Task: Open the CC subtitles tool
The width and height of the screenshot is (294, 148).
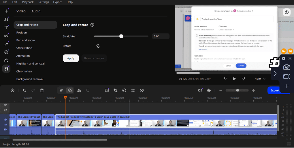Action: pos(107,90)
